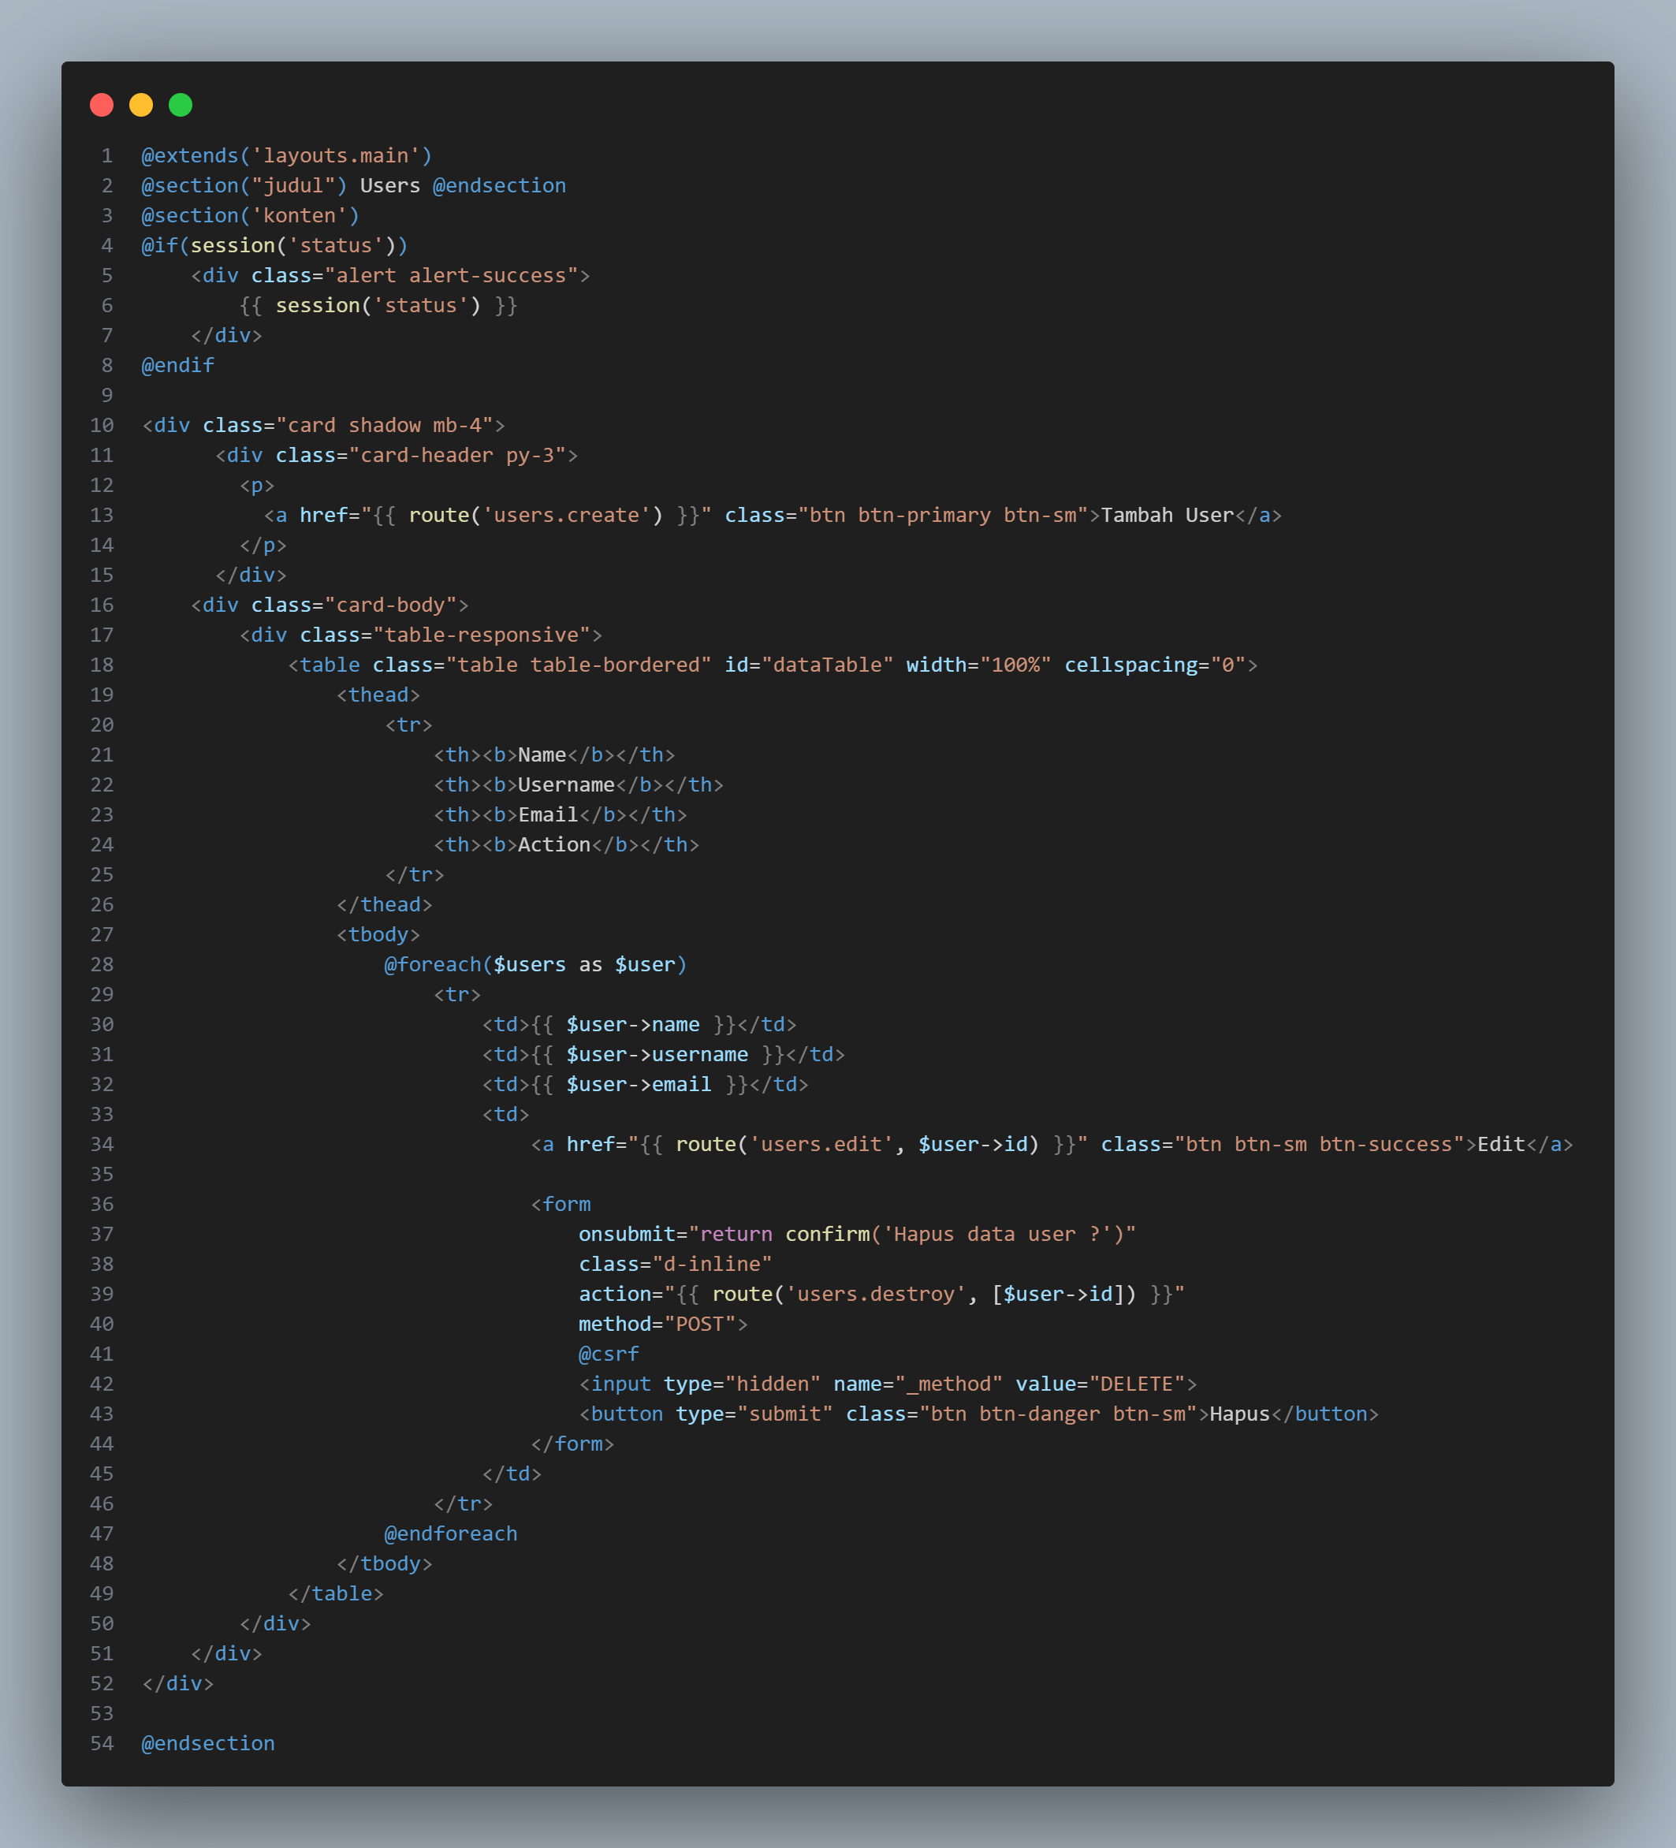Image resolution: width=1676 pixels, height=1848 pixels.
Task: Select line number 1 in gutter
Action: click(x=107, y=155)
